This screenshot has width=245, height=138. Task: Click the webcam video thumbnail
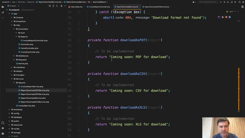(x=224, y=128)
